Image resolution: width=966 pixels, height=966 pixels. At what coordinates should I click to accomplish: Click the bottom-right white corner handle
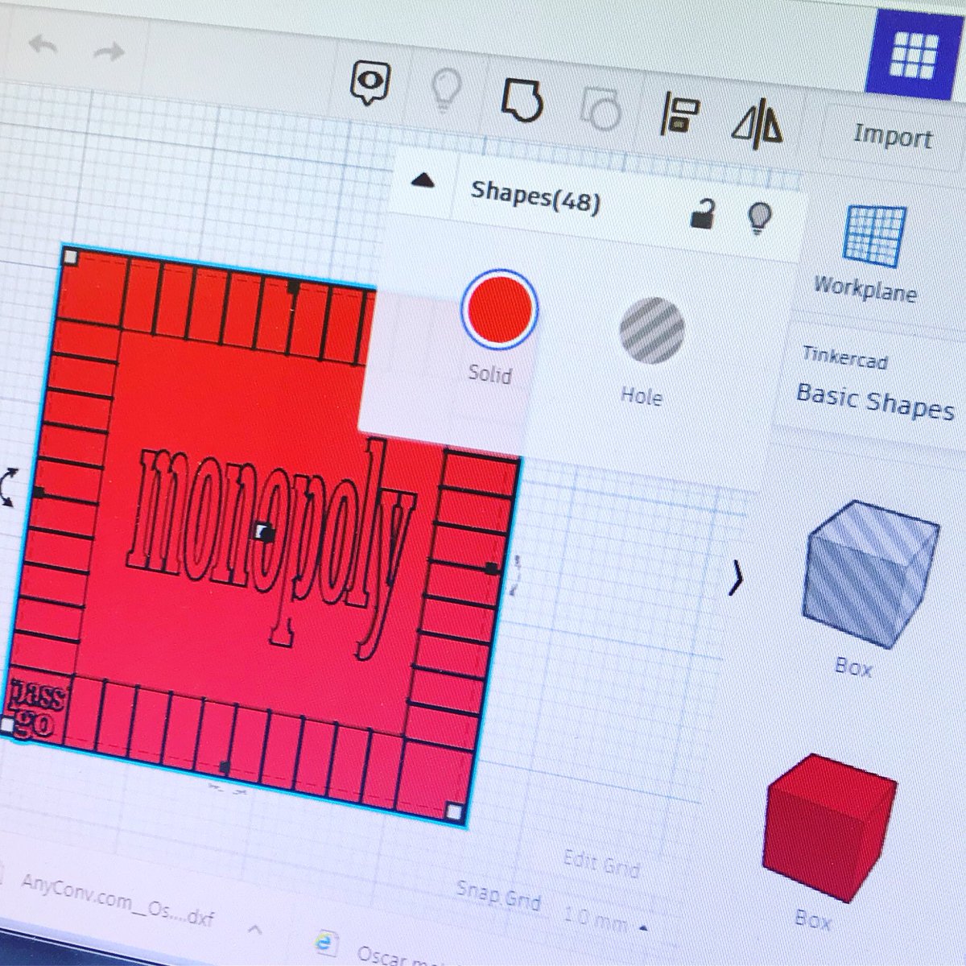[x=455, y=812]
